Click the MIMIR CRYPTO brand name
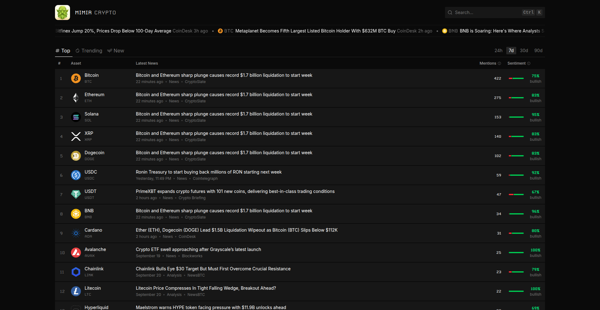Image resolution: width=600 pixels, height=310 pixels. tap(95, 12)
